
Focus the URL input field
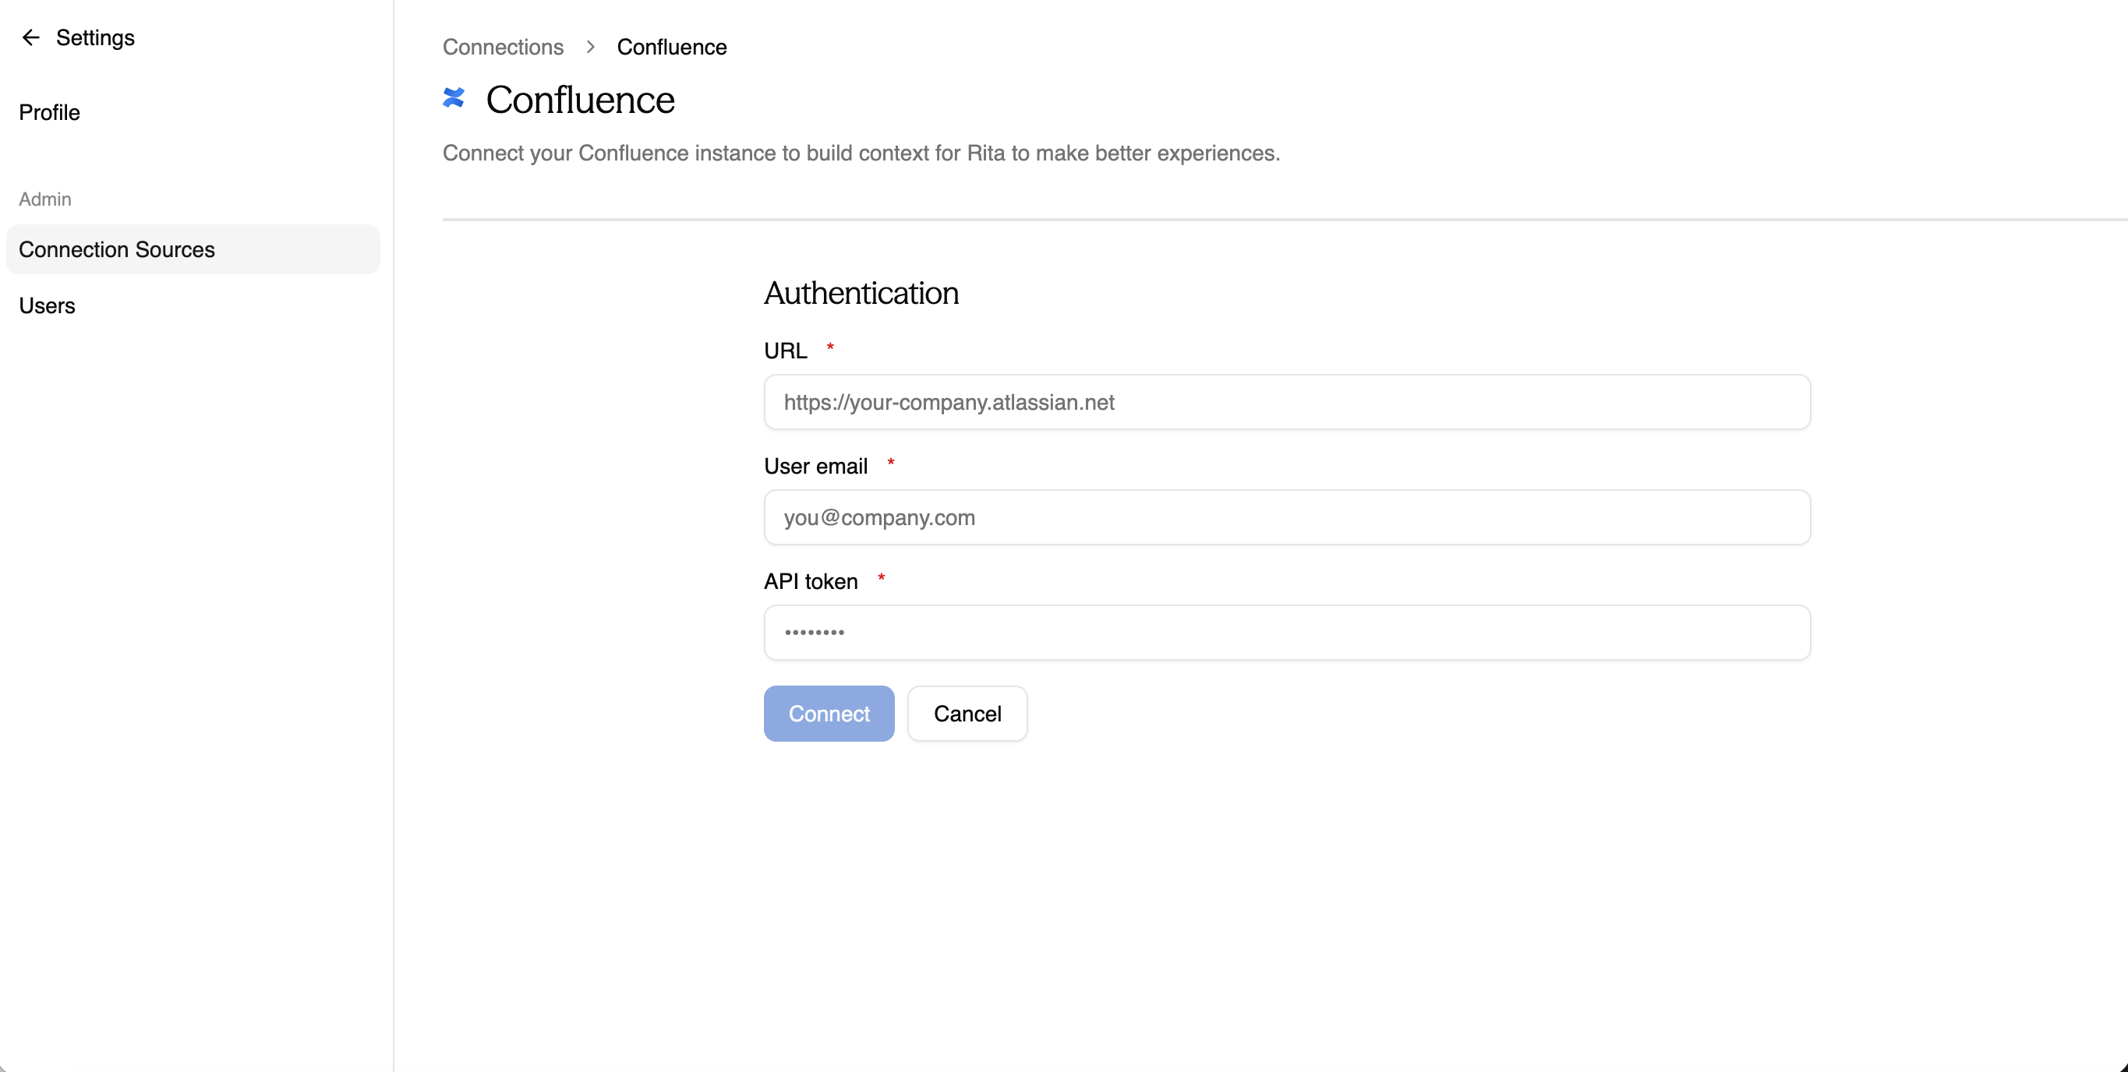tap(1287, 402)
